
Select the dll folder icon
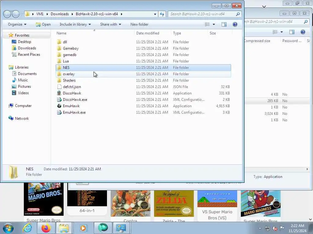click(x=59, y=42)
